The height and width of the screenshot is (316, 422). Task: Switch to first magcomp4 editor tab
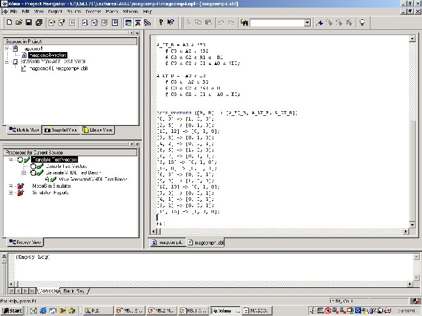click(x=168, y=242)
